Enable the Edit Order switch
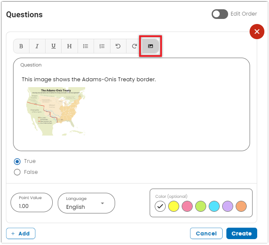Viewport: 269px width, 245px height. pyautogui.click(x=220, y=14)
